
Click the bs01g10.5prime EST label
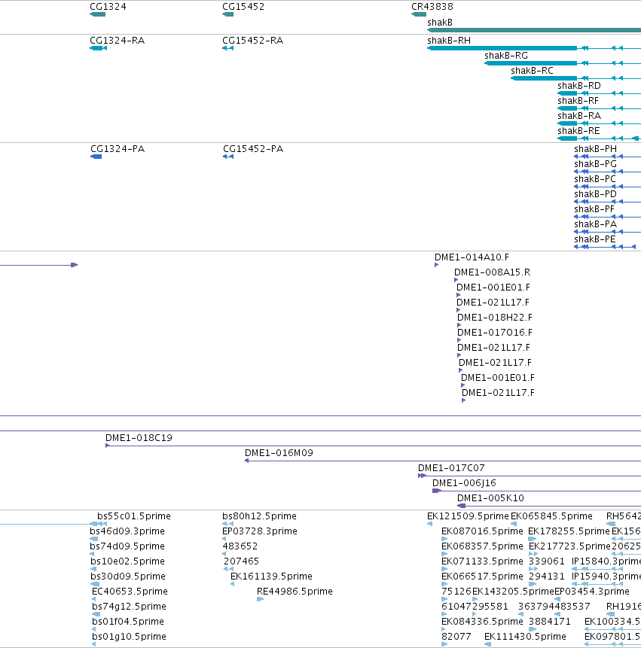129,637
